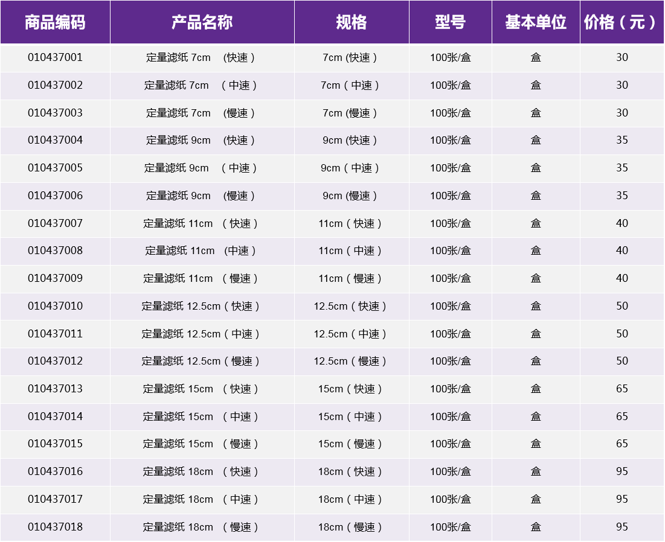Select product name 定量滤纸 15cm (慢速)
This screenshot has height=542, width=665.
(x=201, y=444)
